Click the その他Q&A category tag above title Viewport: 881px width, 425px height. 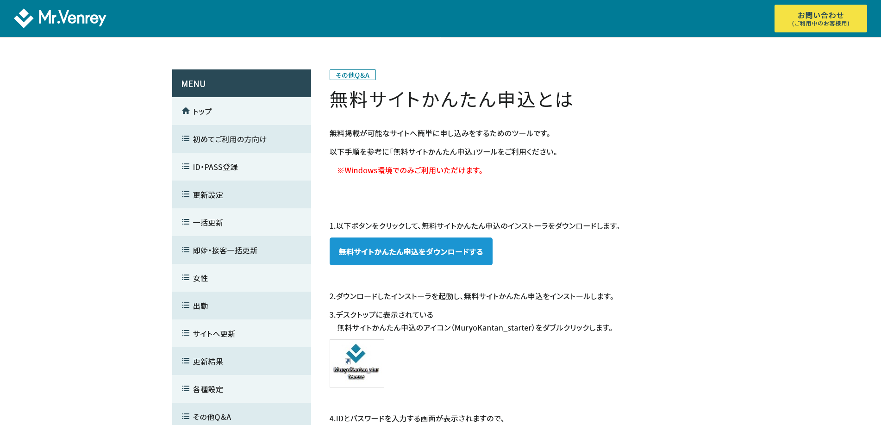[352, 75]
